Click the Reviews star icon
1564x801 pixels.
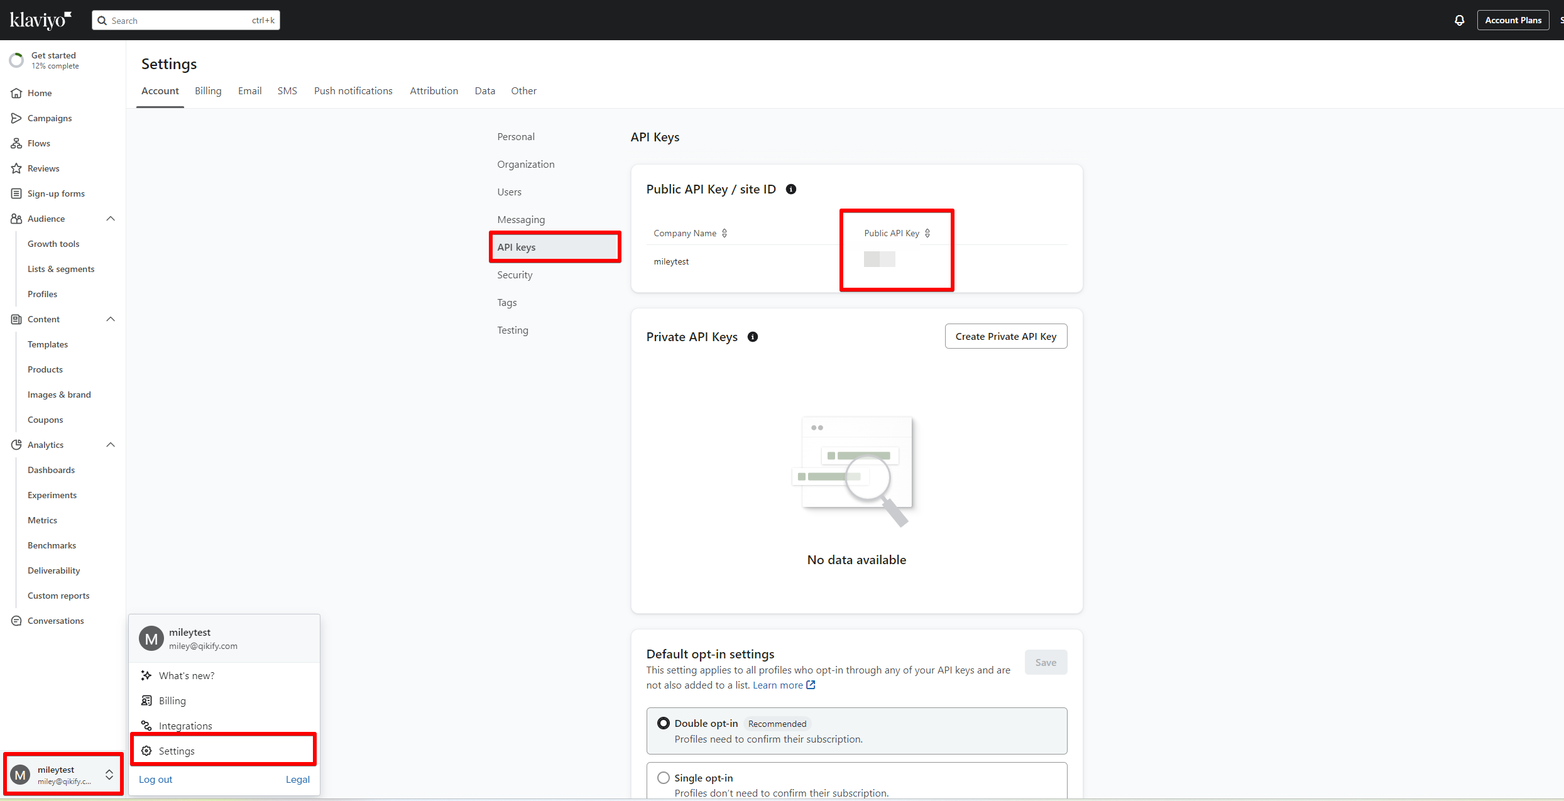click(x=16, y=168)
